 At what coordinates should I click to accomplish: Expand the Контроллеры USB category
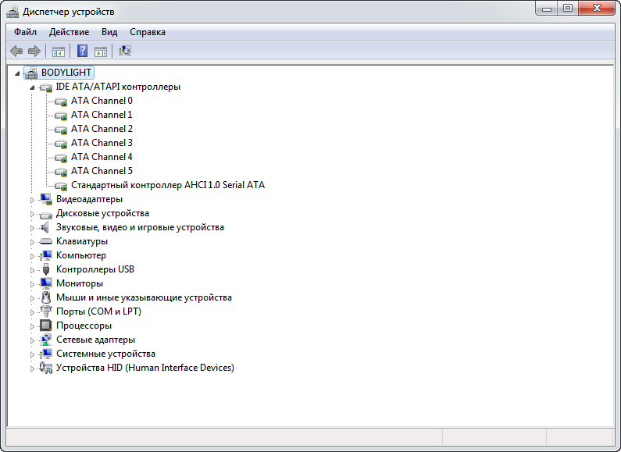pos(33,270)
